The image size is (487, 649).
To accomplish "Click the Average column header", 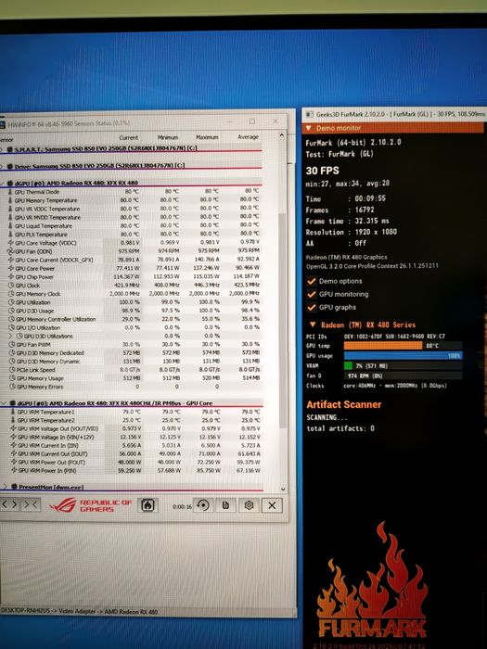I will 248,136.
